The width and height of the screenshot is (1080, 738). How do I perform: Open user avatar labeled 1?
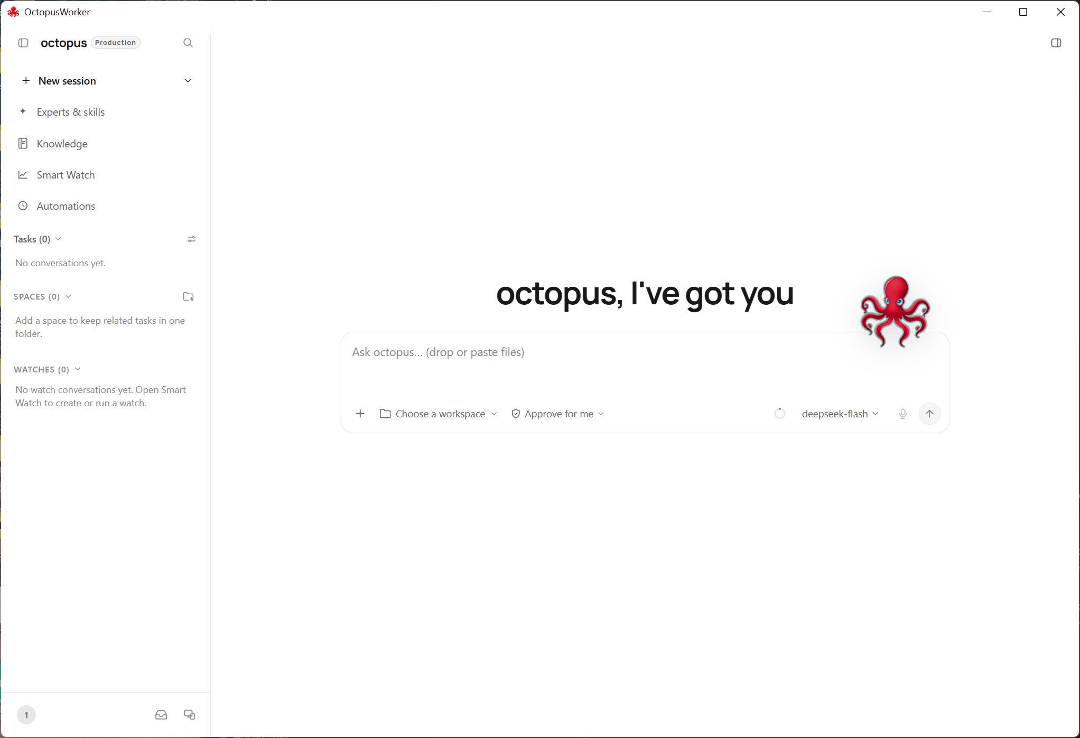[26, 715]
